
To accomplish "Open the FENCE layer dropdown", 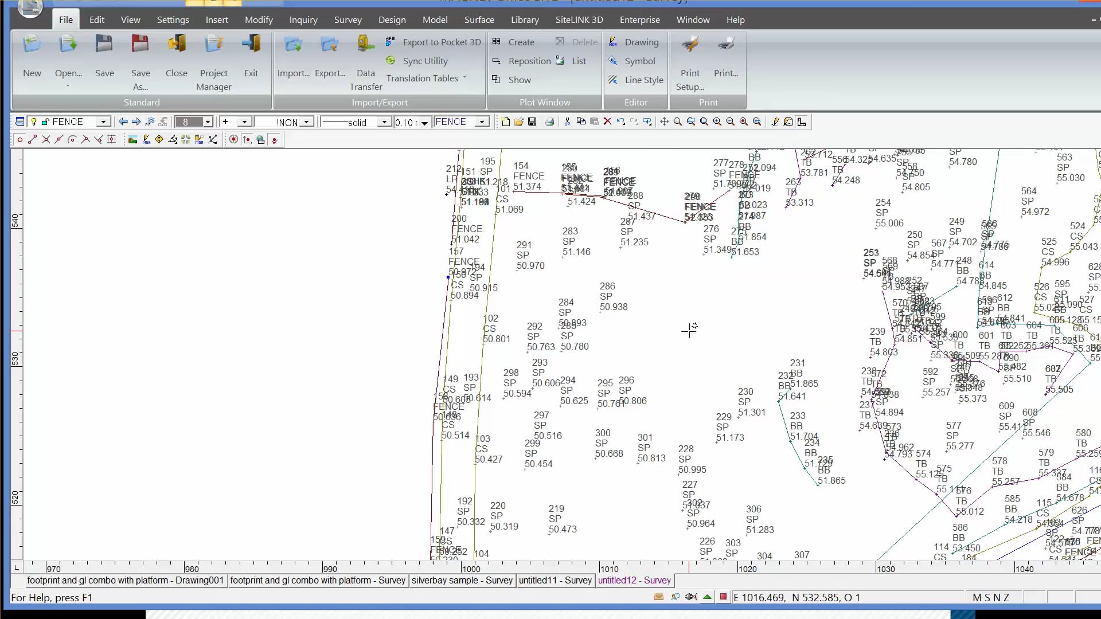I will click(104, 122).
